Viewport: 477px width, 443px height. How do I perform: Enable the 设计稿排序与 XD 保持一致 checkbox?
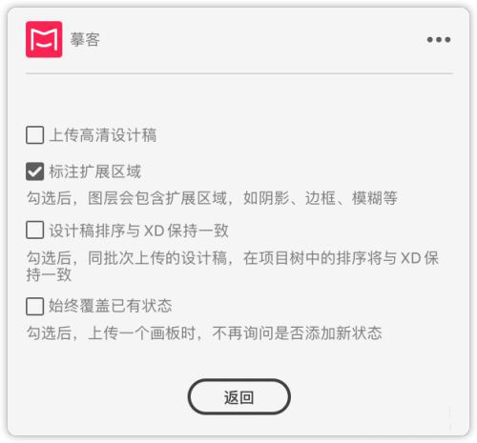(x=35, y=230)
